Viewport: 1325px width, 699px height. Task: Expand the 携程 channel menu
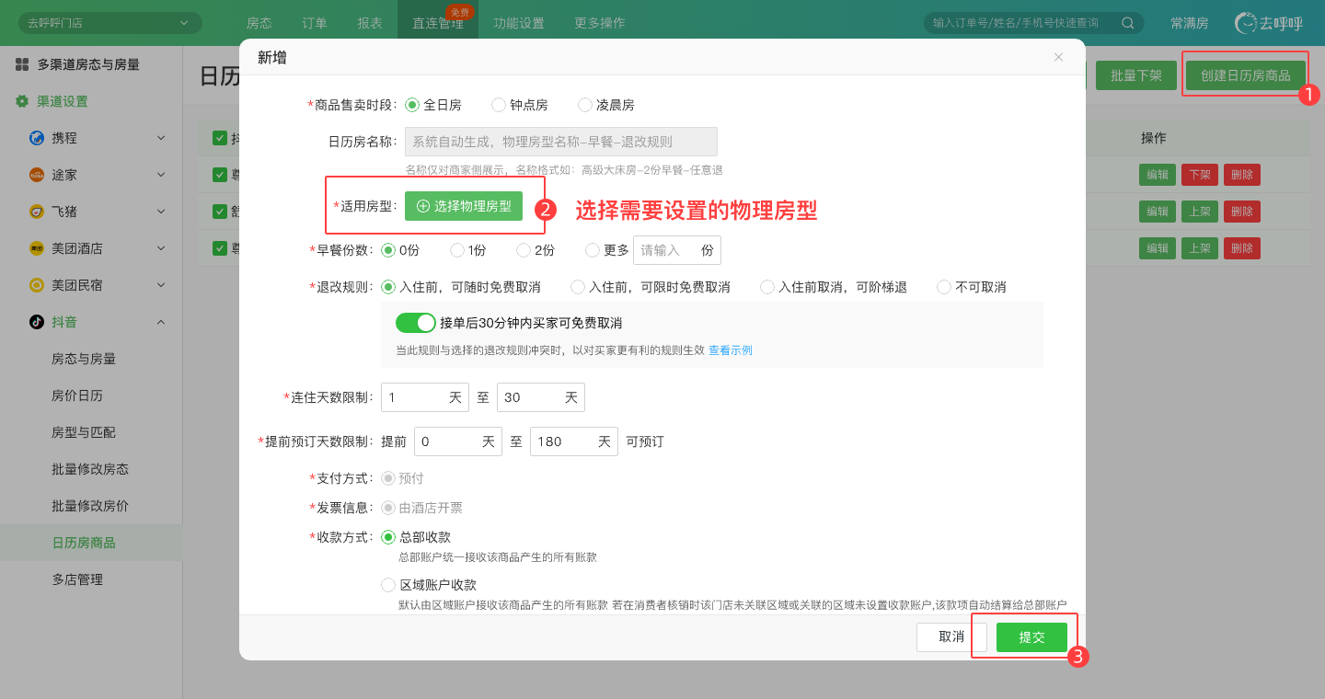[161, 138]
